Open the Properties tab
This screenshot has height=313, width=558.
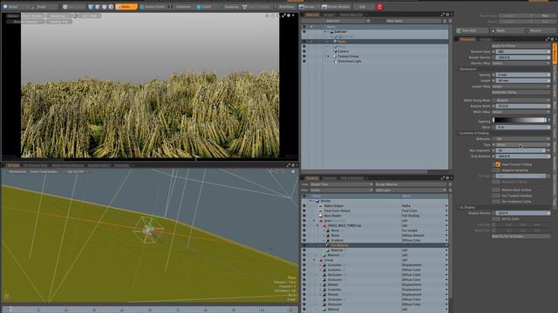pos(467,39)
